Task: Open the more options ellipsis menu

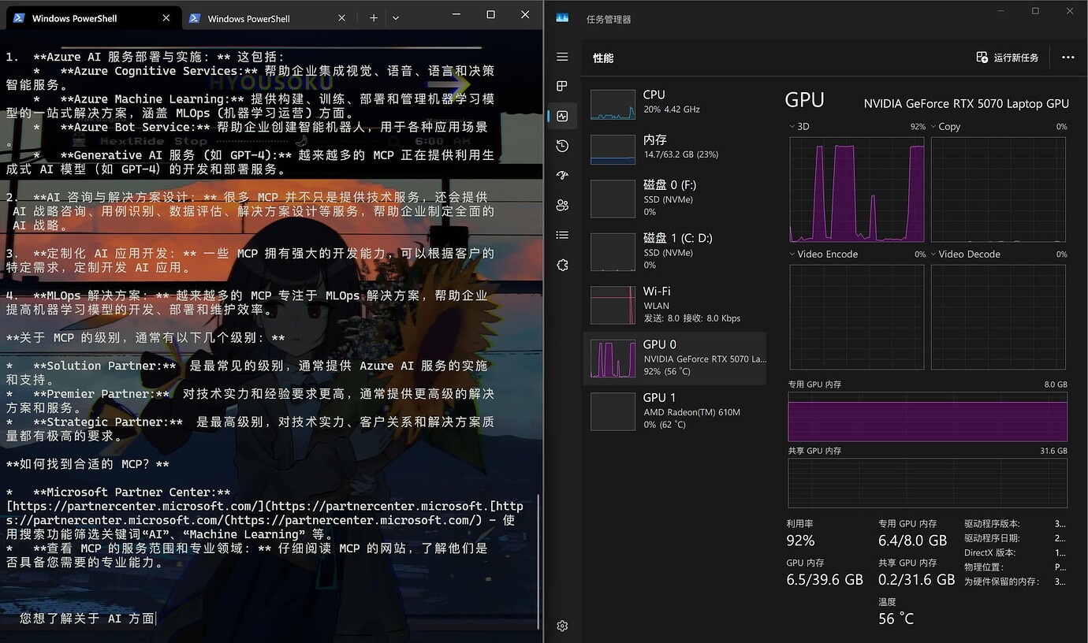Action: point(1068,58)
